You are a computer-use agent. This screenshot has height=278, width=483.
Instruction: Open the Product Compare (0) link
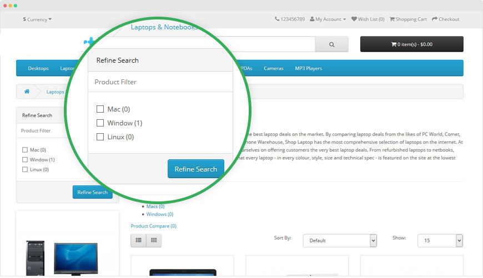153,226
